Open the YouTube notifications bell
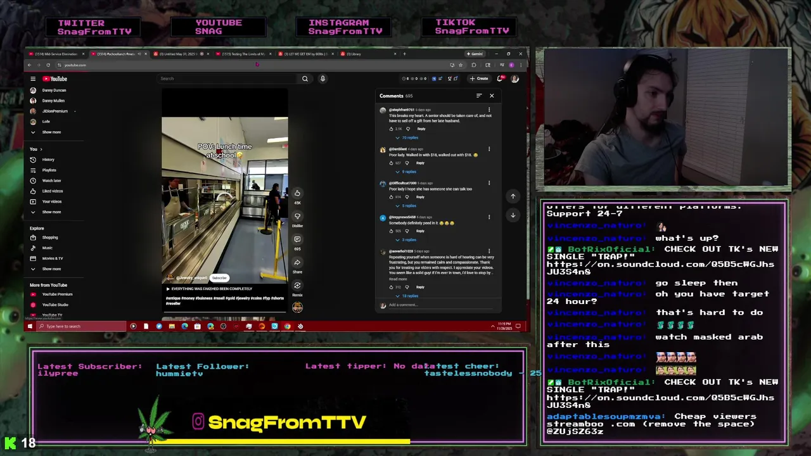Screen dimensions: 811x456 coord(500,79)
